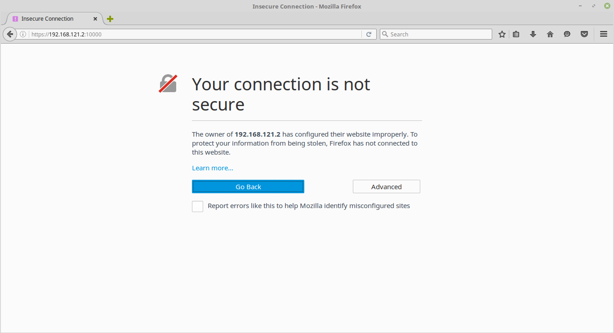This screenshot has height=333, width=614.
Task: Enable reporting errors to Mozilla checkbox
Action: pos(198,206)
